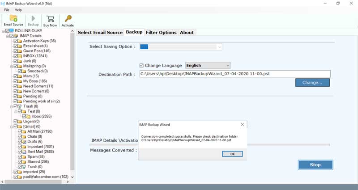Click the INBOX (12841) folder icon
This screenshot has height=190, width=358.
pos(20,56)
